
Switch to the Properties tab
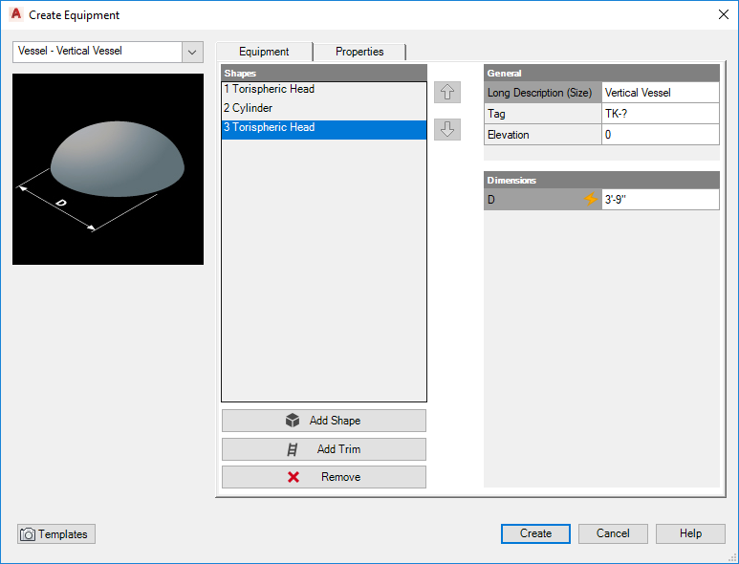pyautogui.click(x=359, y=52)
